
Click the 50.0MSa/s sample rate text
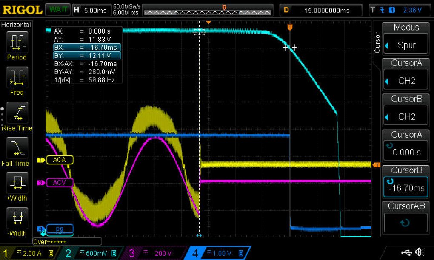[127, 6]
